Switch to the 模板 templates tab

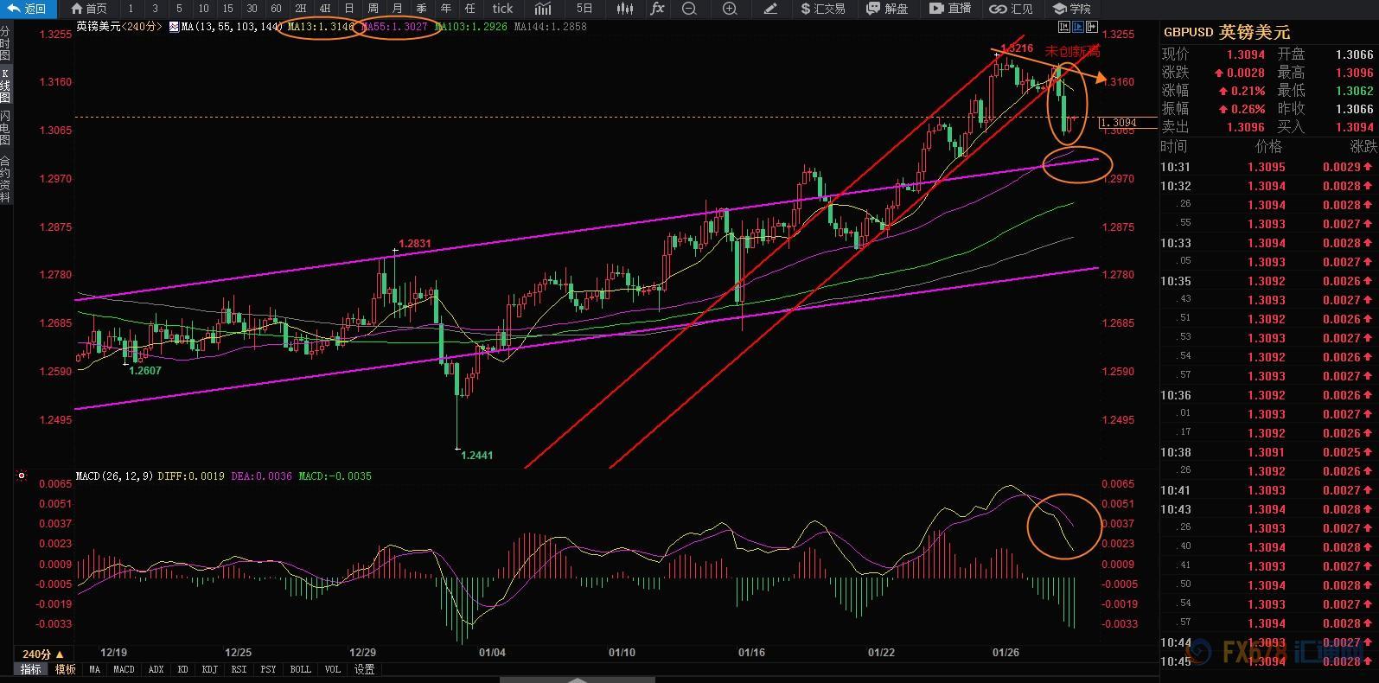click(x=66, y=669)
